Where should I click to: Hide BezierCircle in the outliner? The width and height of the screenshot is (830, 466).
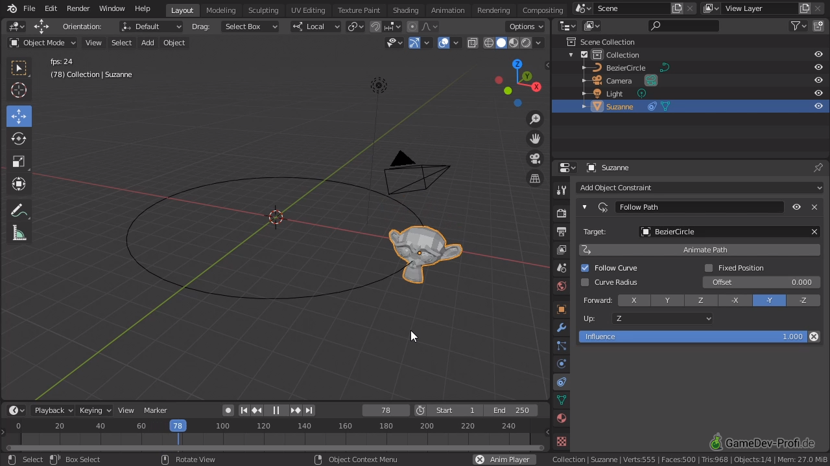(x=818, y=67)
